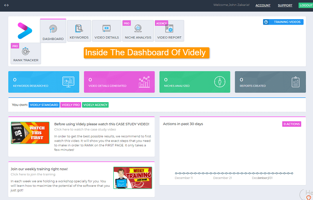Click the question mark icon beside Training Videos

pos(266,22)
